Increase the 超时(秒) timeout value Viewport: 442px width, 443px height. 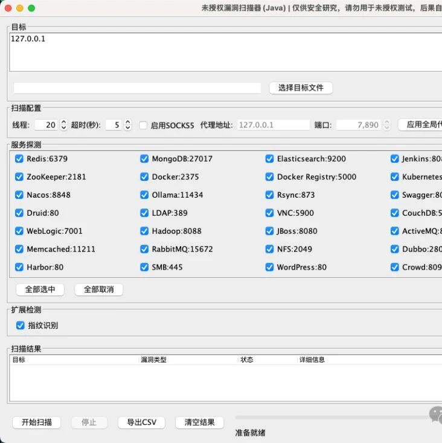(128, 122)
